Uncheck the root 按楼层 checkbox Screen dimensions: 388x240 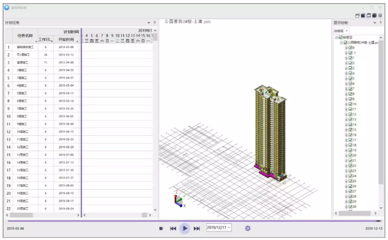point(340,37)
